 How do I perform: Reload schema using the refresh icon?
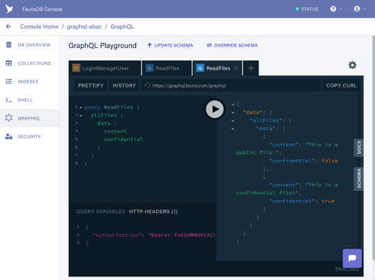147,85
